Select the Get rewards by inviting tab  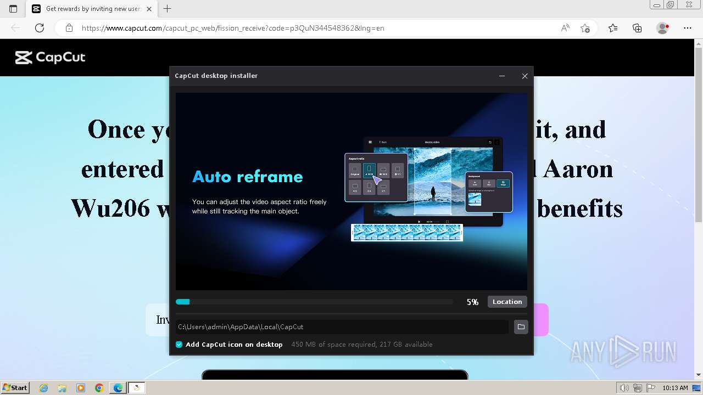92,9
